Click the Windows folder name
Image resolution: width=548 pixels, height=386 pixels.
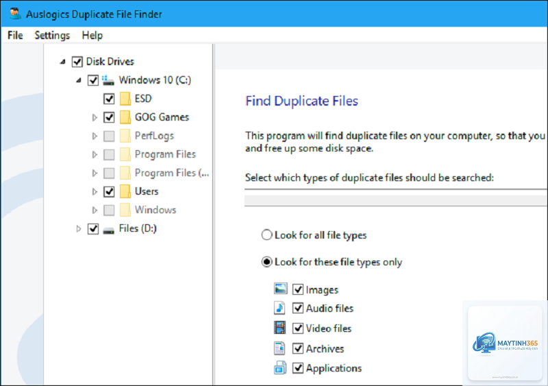(x=155, y=210)
